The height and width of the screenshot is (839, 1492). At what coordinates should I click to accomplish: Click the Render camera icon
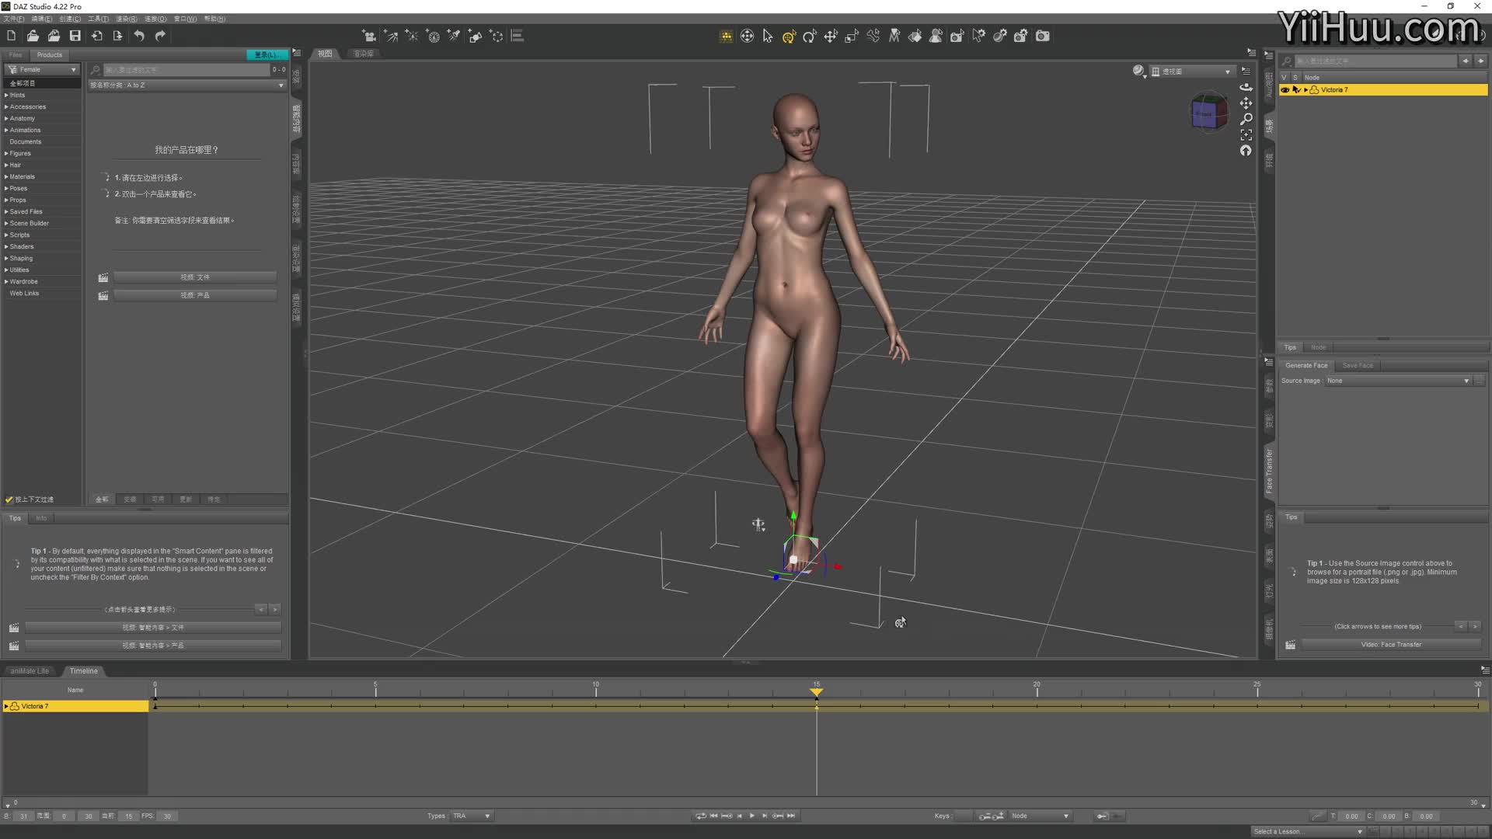tap(1043, 36)
